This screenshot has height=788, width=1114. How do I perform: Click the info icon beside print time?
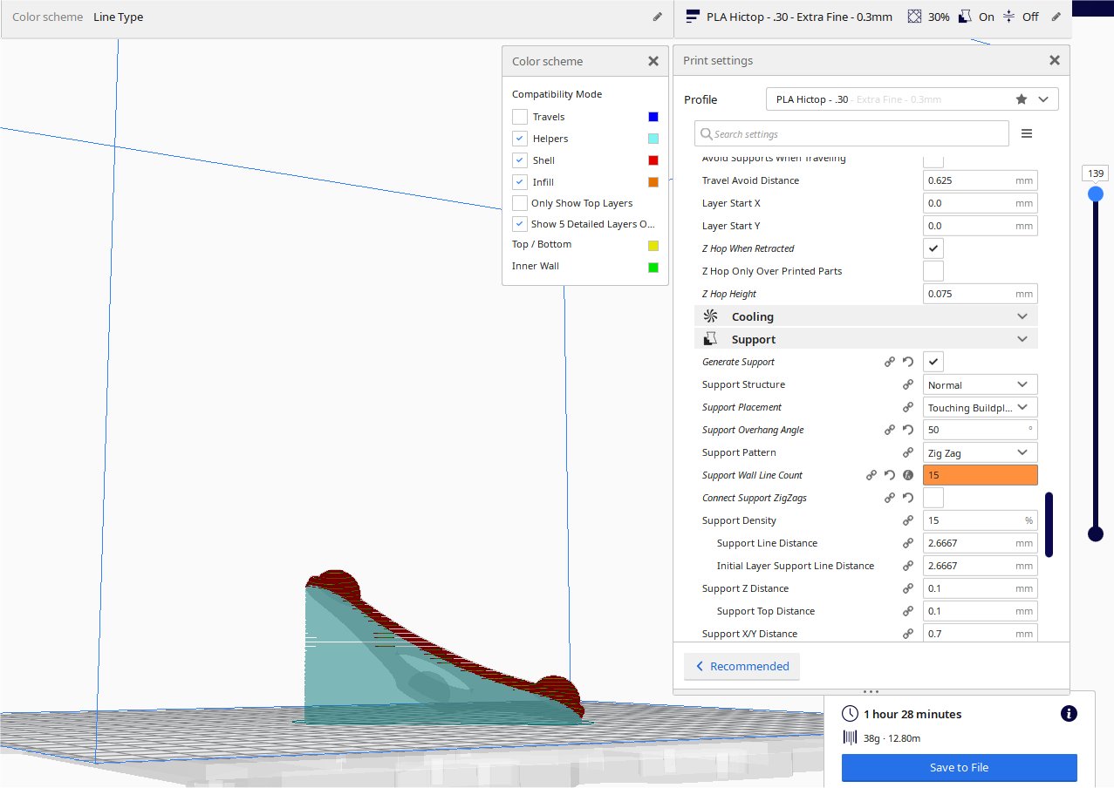1068,714
